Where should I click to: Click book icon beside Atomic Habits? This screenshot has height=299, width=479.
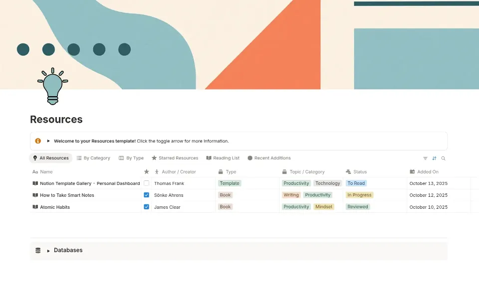(35, 207)
